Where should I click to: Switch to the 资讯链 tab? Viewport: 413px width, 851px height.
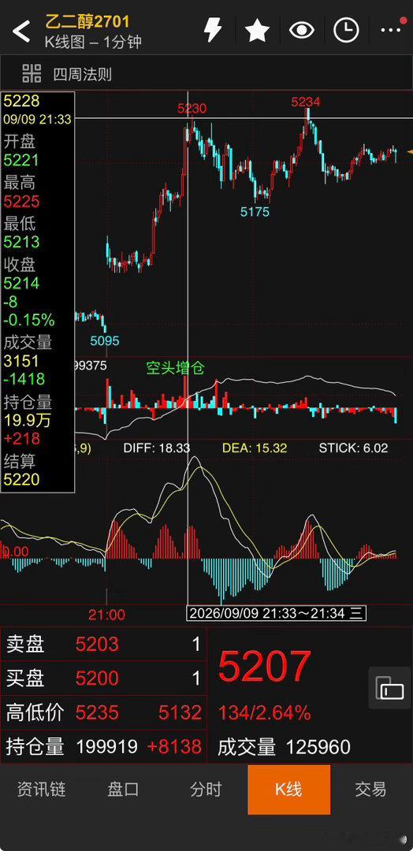(x=41, y=789)
